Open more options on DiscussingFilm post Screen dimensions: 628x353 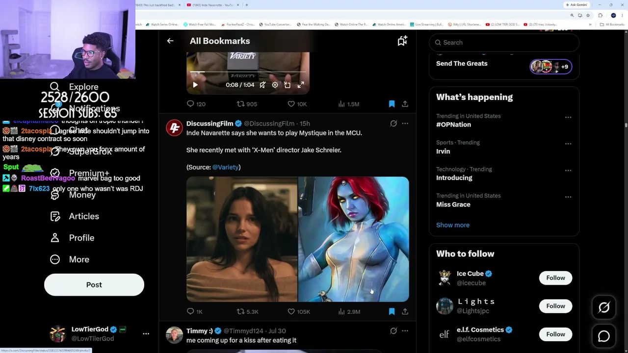pos(405,124)
